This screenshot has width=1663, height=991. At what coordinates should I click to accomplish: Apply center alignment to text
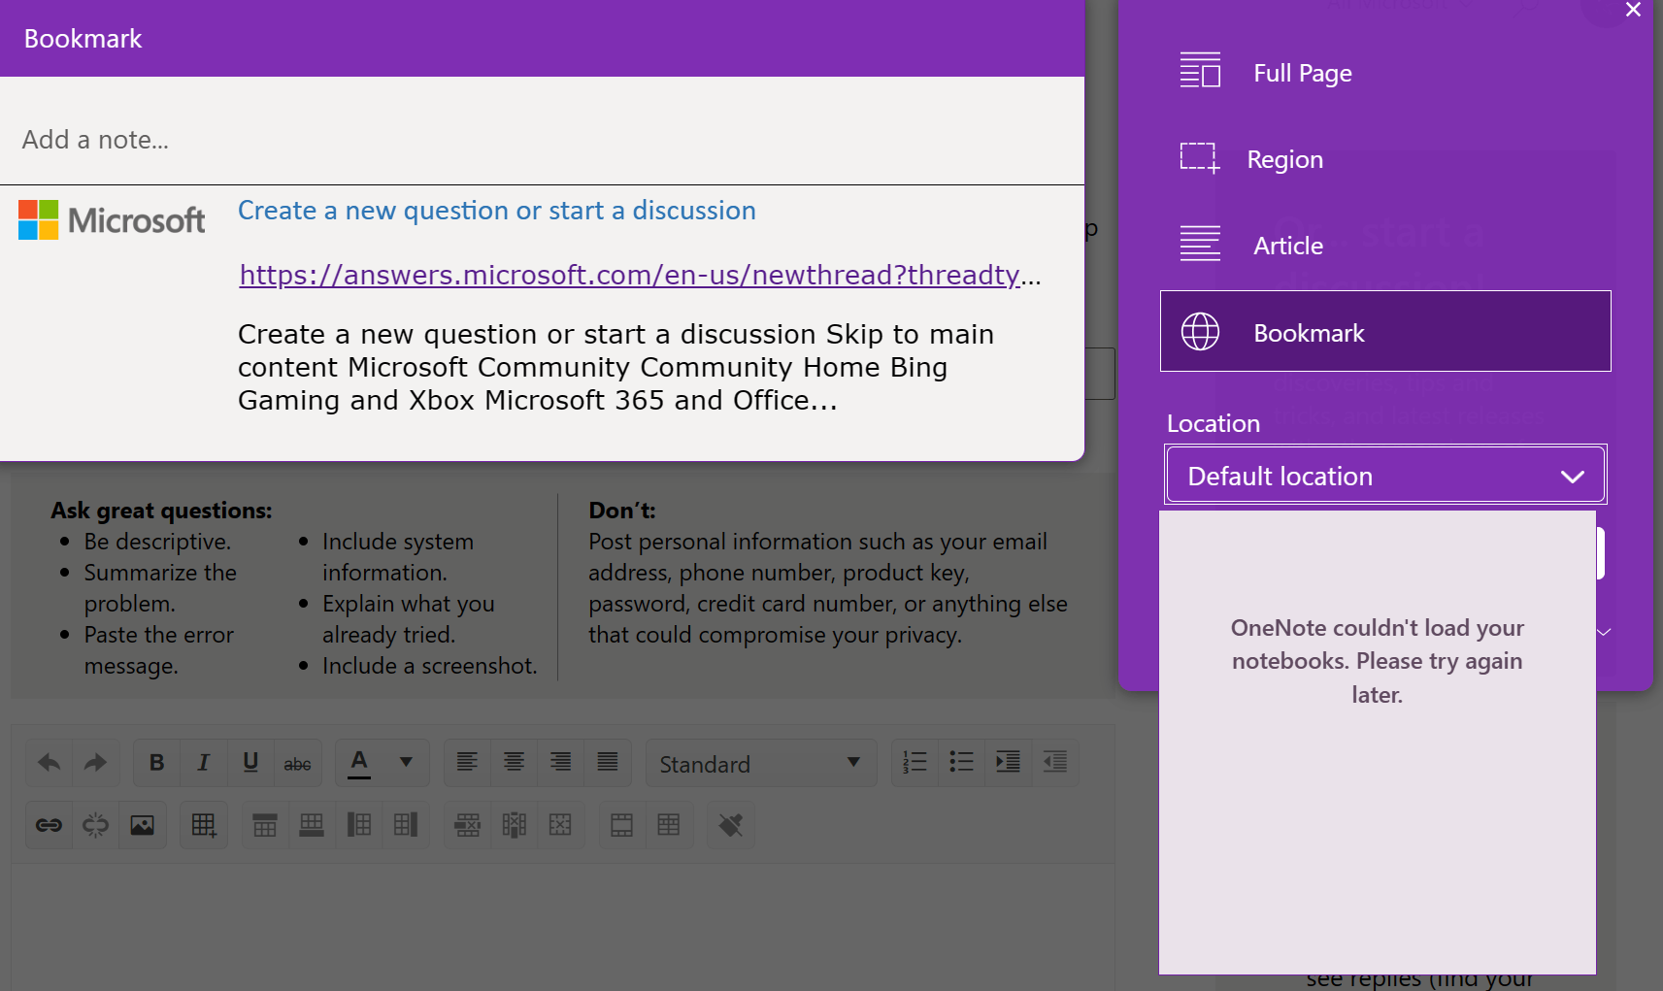coord(514,763)
